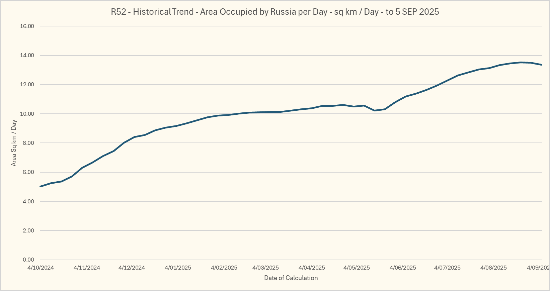Click the dip in the line after 4/05/2025
The height and width of the screenshot is (291, 550).
coord(374,110)
